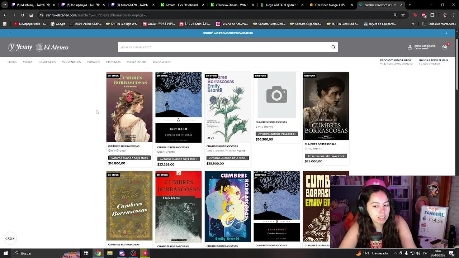The width and height of the screenshot is (459, 258).
Task: Open the Newspaper nails YouTube bookmark
Action: [30, 24]
